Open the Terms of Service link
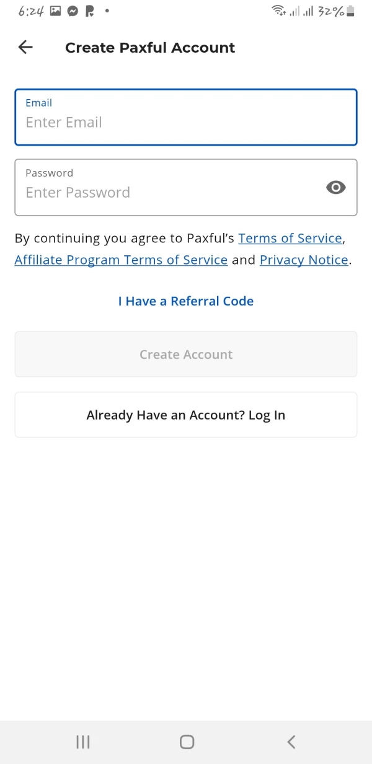 click(x=290, y=239)
